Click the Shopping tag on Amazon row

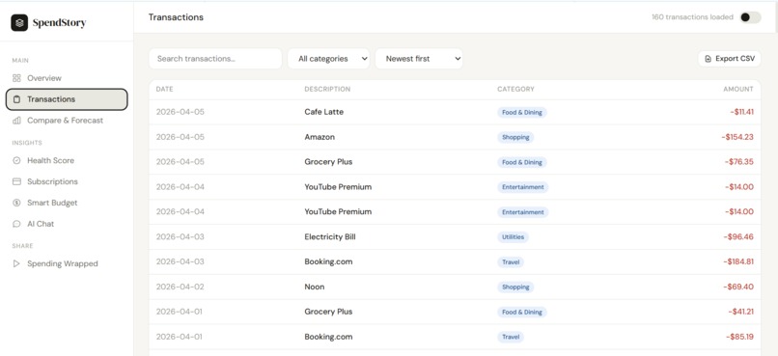coord(515,137)
